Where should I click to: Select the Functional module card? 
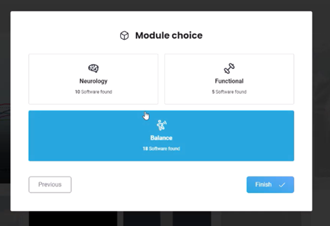(229, 79)
